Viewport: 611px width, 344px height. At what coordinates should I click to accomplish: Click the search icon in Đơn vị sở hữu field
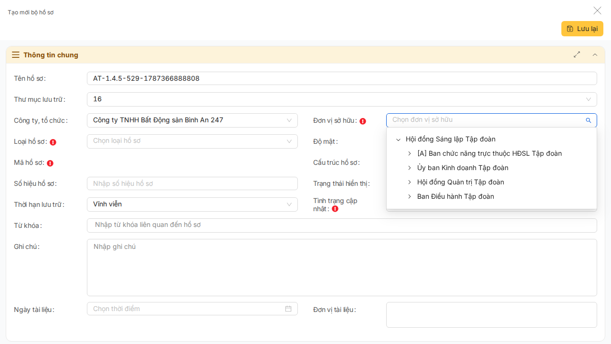589,120
